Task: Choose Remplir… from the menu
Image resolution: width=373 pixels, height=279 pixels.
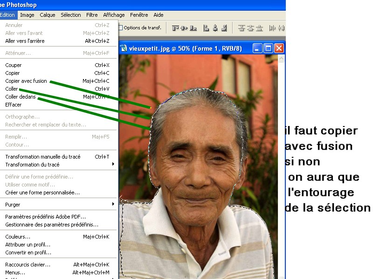Action: tap(59, 137)
